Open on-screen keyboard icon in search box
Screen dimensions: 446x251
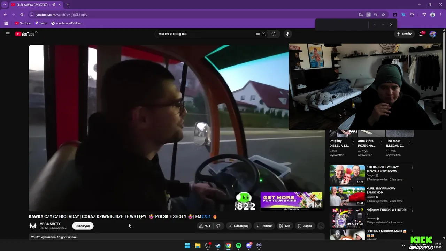(x=258, y=34)
